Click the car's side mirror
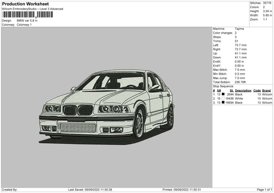Image resolution: width=274 pixels, height=193 pixels. click(155, 88)
